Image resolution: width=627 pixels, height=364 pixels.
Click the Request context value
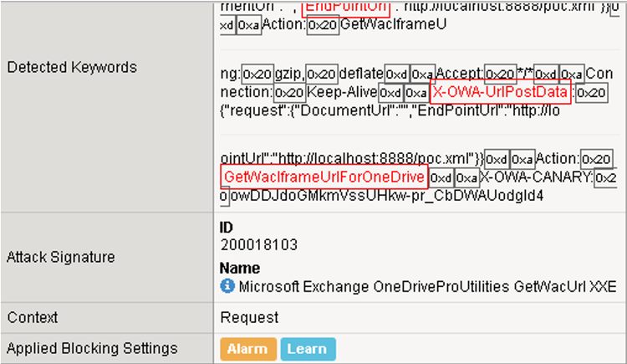pyautogui.click(x=249, y=318)
